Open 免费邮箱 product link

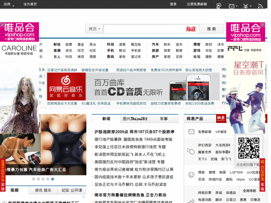pos(205,132)
